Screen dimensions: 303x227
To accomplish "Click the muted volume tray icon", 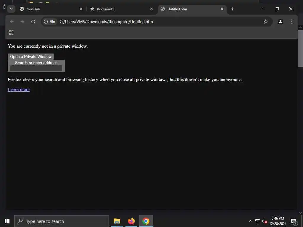I will pyautogui.click(x=265, y=221).
